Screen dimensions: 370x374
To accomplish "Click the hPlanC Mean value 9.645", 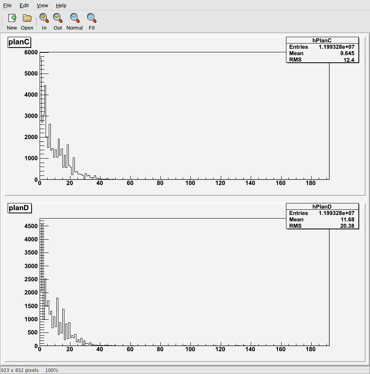I will (347, 53).
